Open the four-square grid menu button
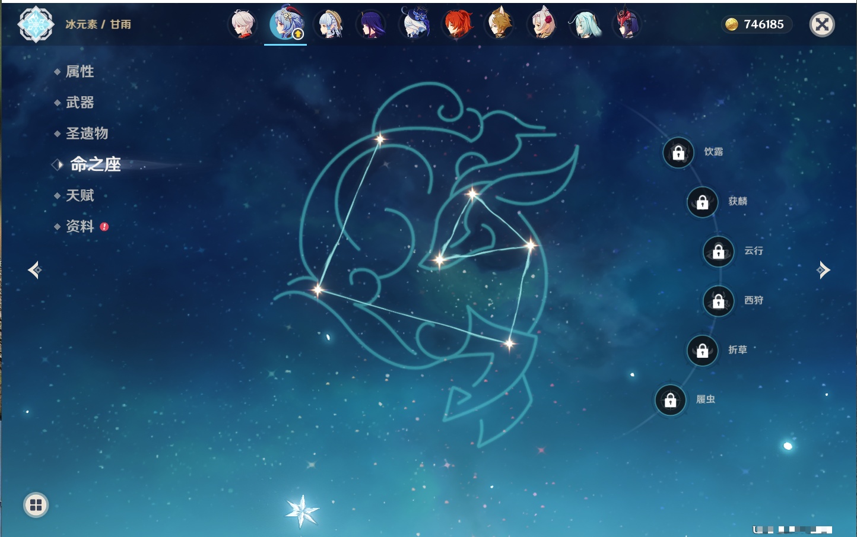Screen dimensions: 857x537 point(36,505)
